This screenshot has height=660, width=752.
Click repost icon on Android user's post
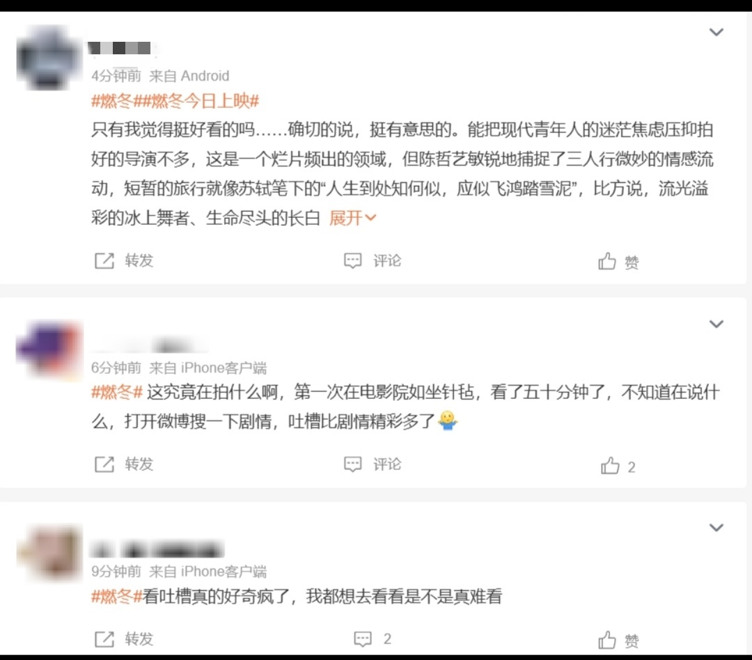104,260
